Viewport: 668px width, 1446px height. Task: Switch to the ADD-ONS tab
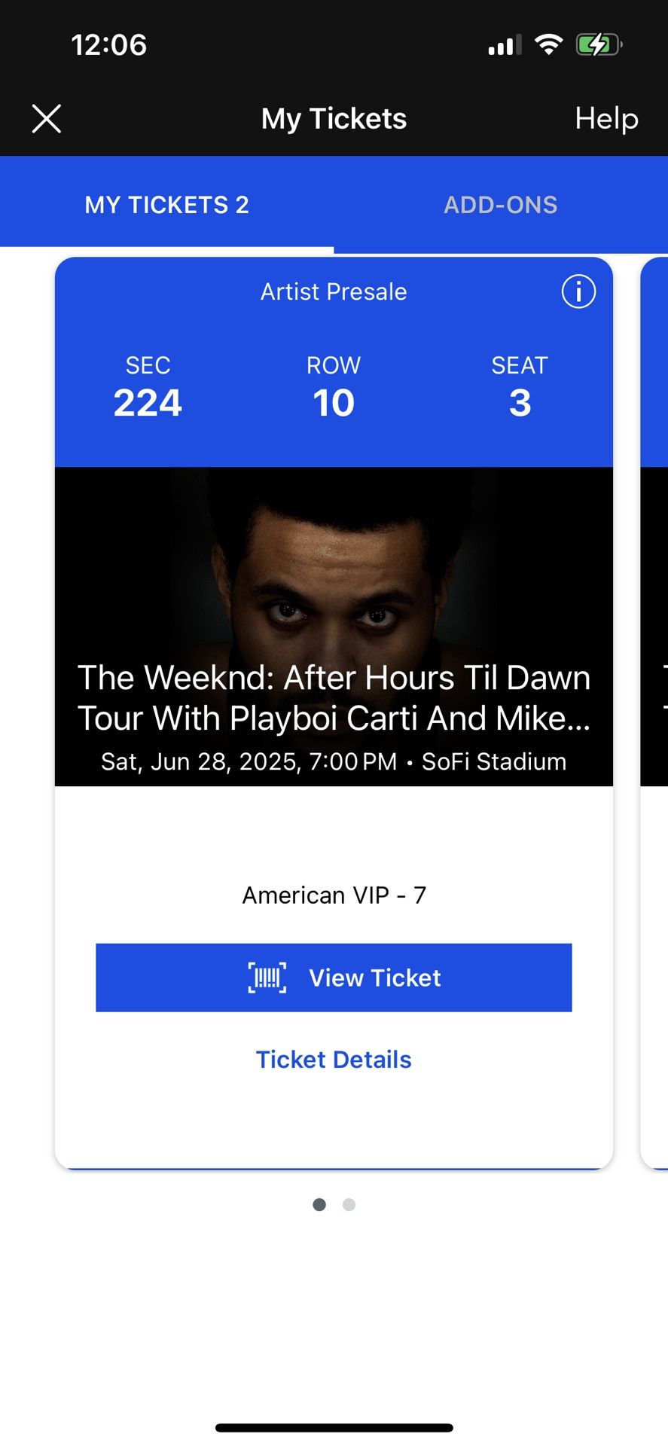coord(501,205)
